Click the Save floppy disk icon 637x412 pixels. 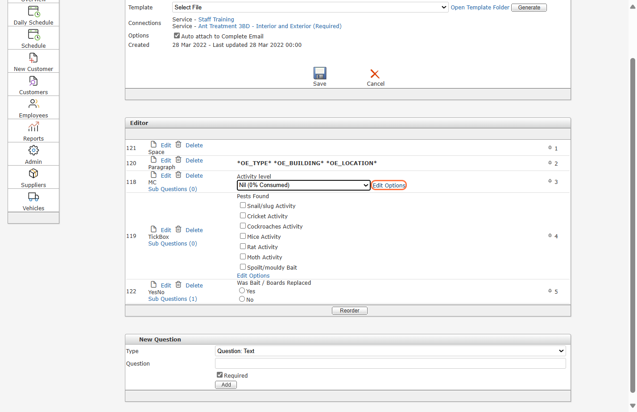(x=319, y=73)
